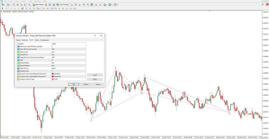The width and height of the screenshot is (269, 139).
Task: Open the Insert menu
Action: click(x=17, y=1)
